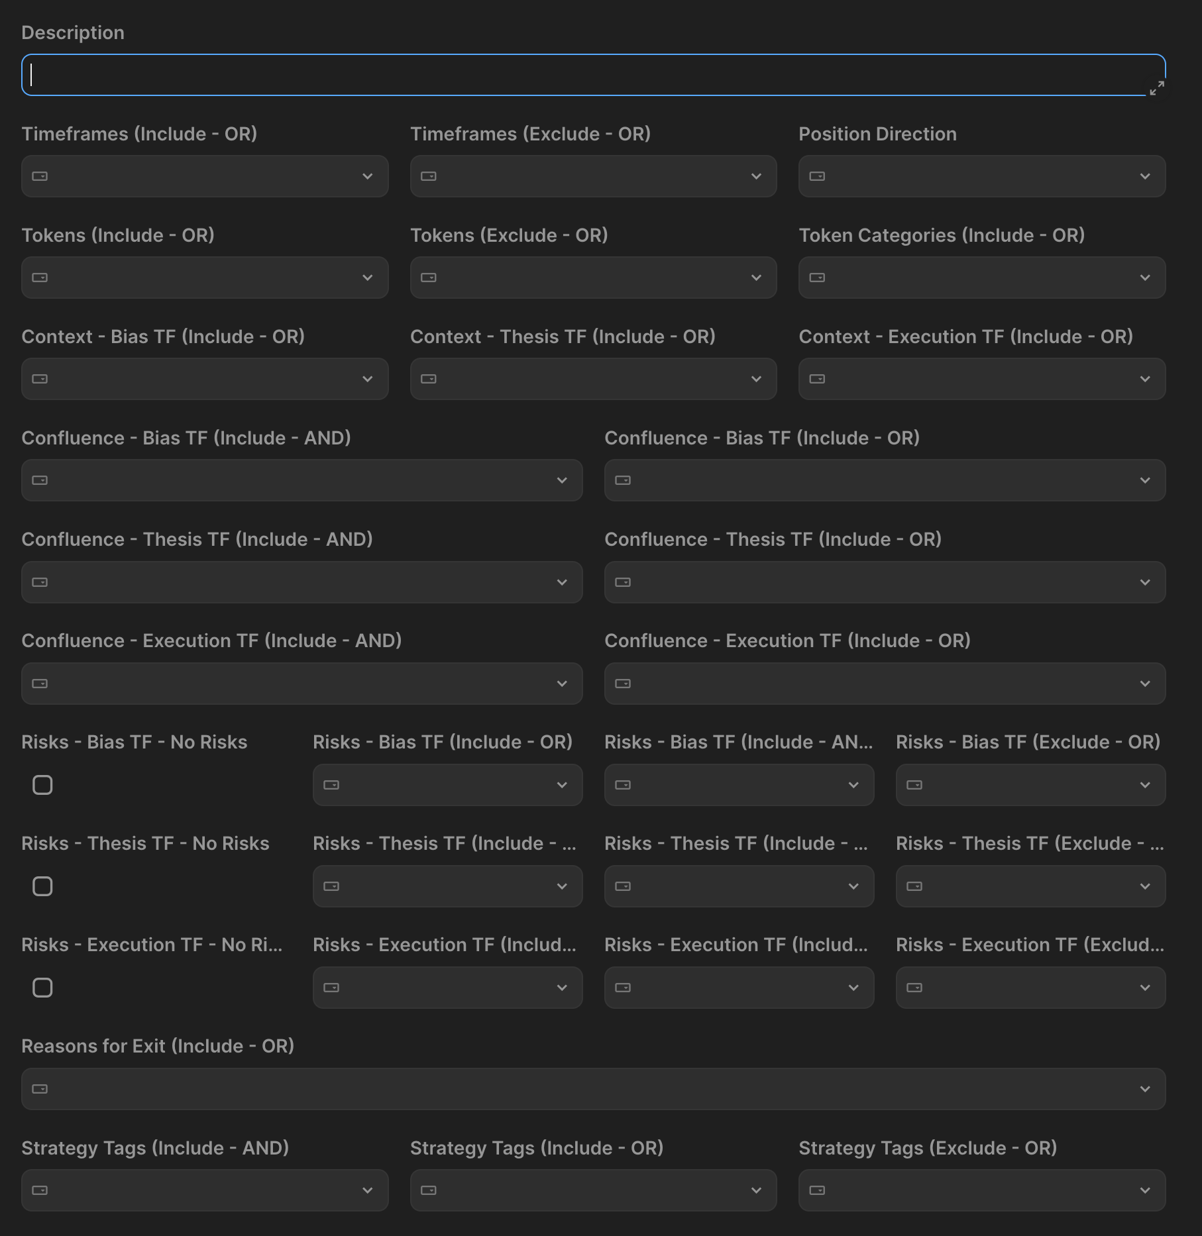This screenshot has width=1202, height=1236.
Task: Toggle the Risks - Thesis TF - No Risks checkbox
Action: pos(42,886)
